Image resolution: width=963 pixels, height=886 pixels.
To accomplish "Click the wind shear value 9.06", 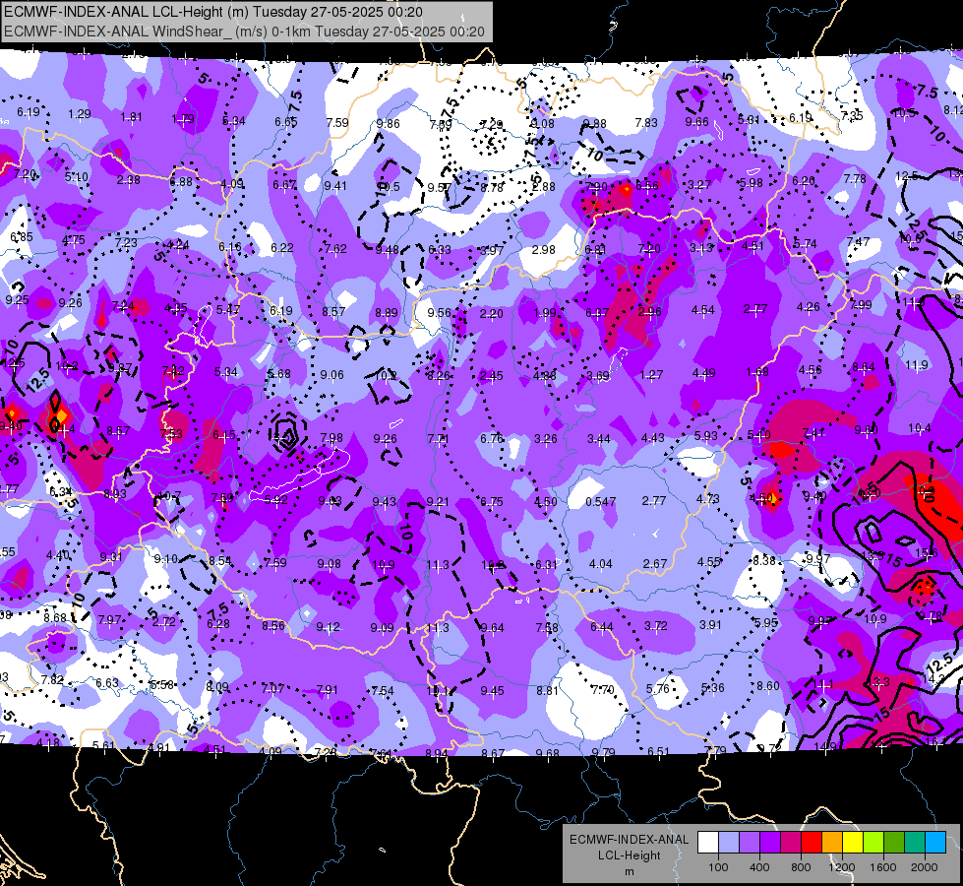I will [x=331, y=374].
